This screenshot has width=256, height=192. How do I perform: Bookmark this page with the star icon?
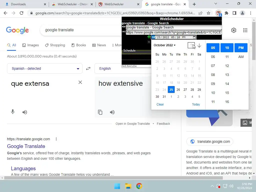click(208, 13)
